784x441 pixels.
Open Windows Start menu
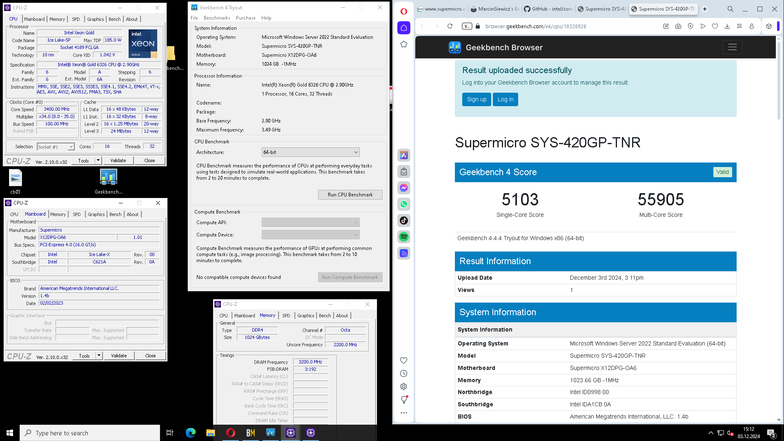tap(10, 433)
